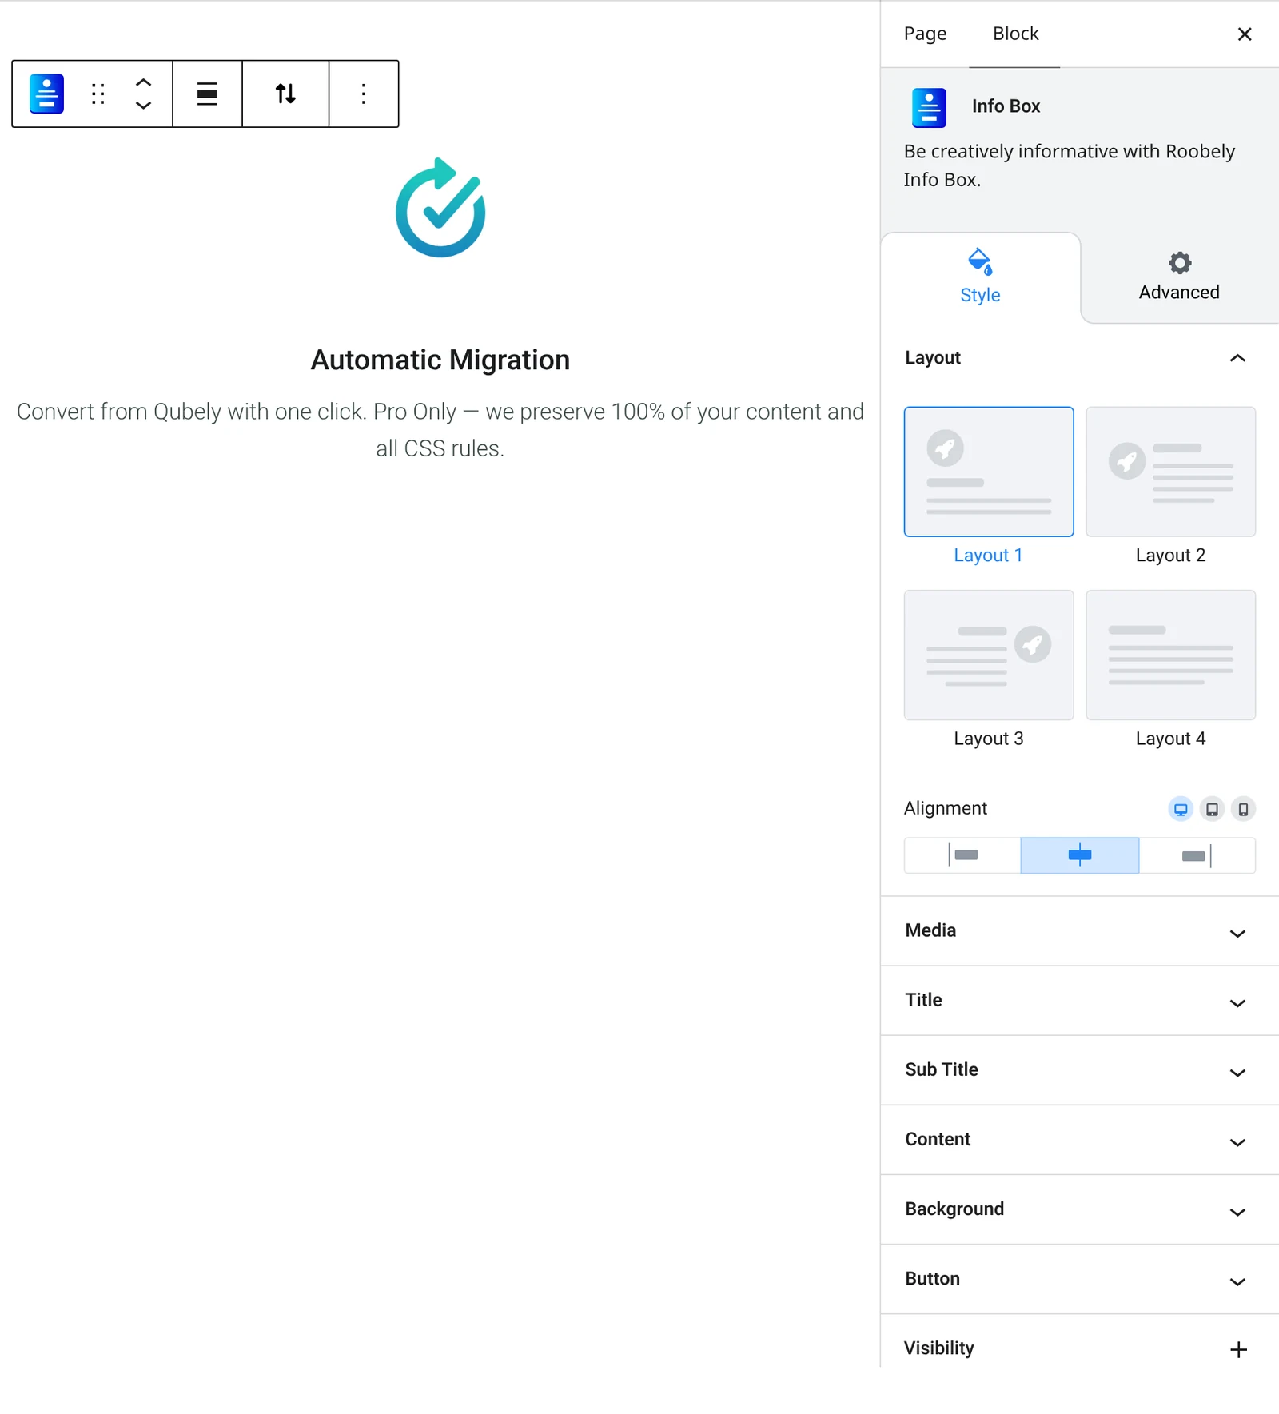Expand Visibility panel with plus icon

(1238, 1349)
